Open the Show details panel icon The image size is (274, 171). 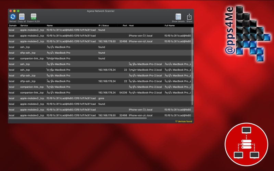178,17
